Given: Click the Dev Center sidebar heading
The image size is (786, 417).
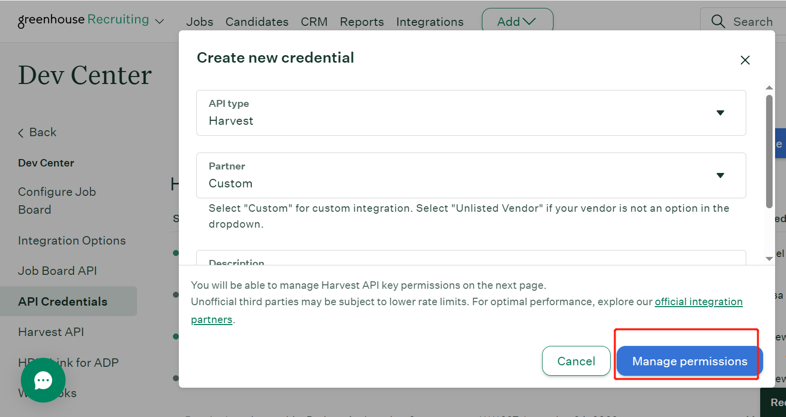Looking at the screenshot, I should point(46,163).
